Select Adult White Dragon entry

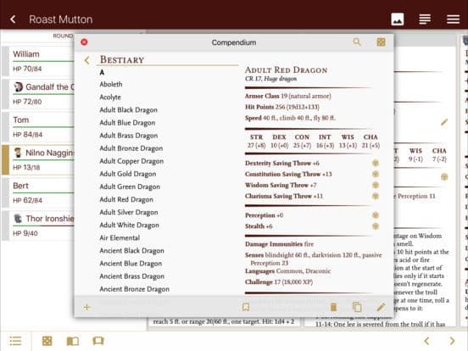pos(129,226)
